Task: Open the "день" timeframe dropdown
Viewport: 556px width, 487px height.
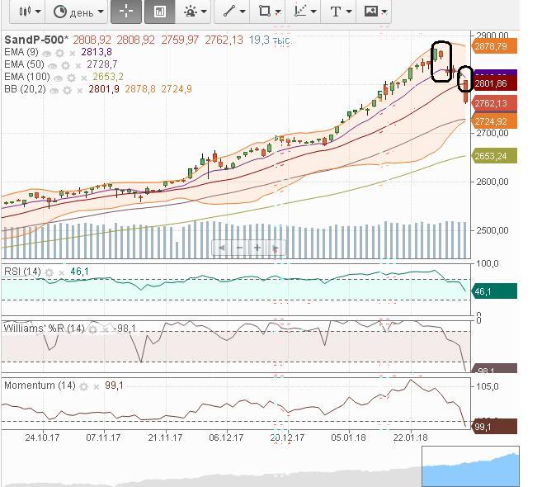Action: (78, 12)
